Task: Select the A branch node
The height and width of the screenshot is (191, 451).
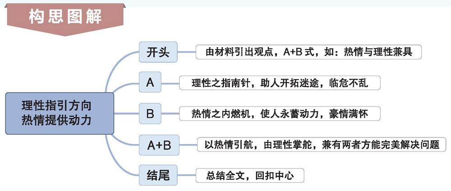Action: coord(150,82)
